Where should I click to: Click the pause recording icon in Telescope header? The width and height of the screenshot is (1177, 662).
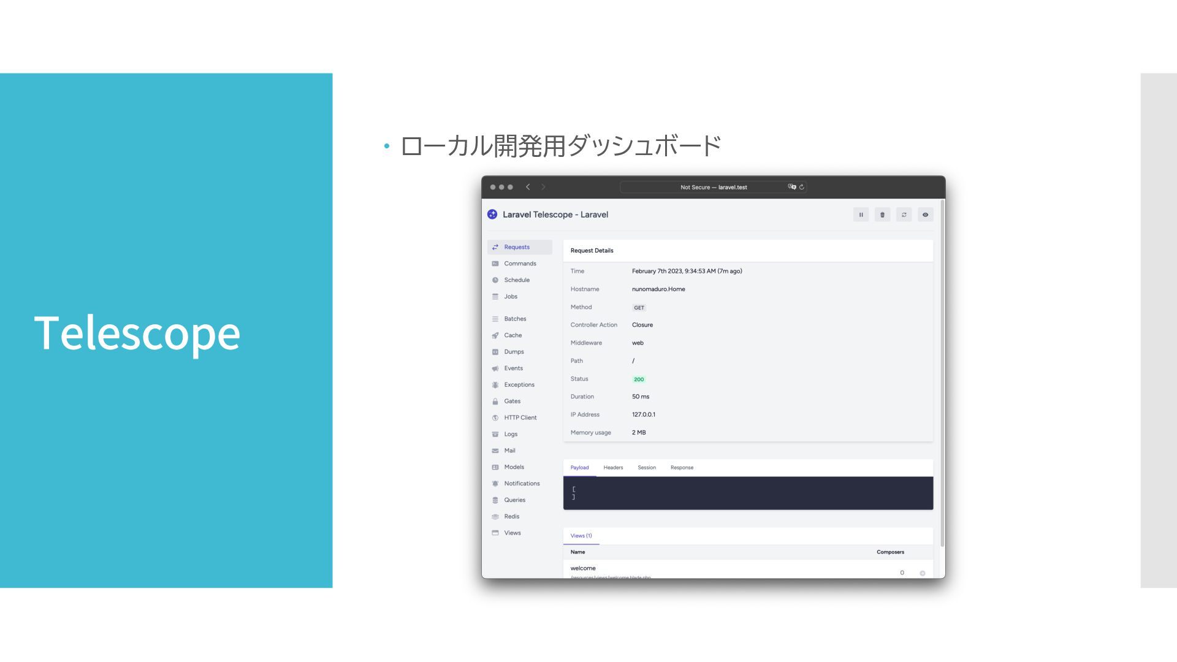pos(861,215)
